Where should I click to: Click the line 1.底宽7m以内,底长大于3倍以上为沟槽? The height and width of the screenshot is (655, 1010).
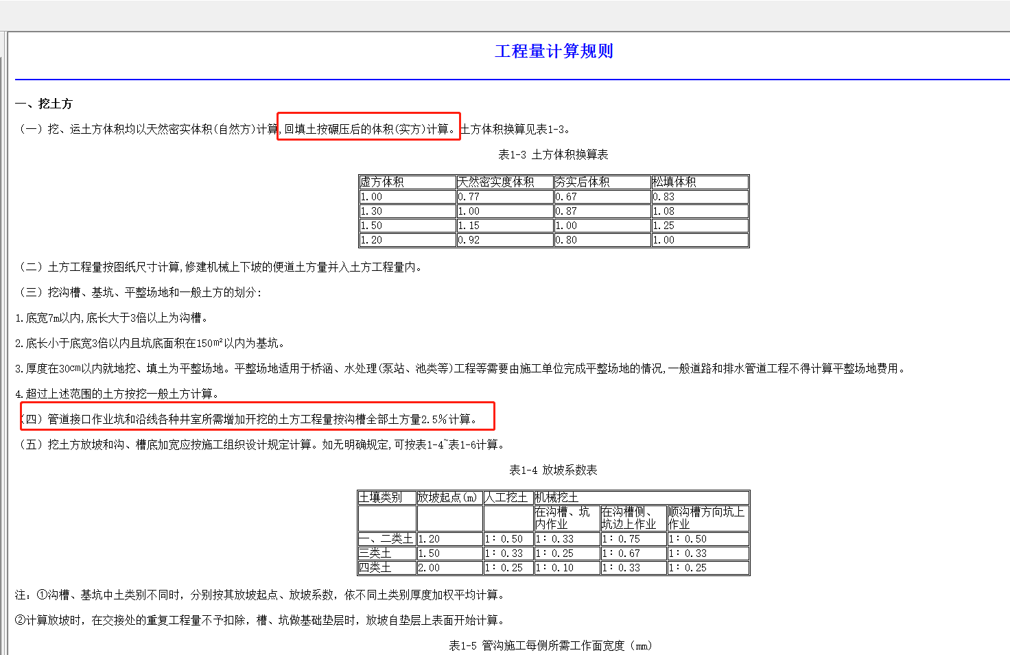point(112,318)
